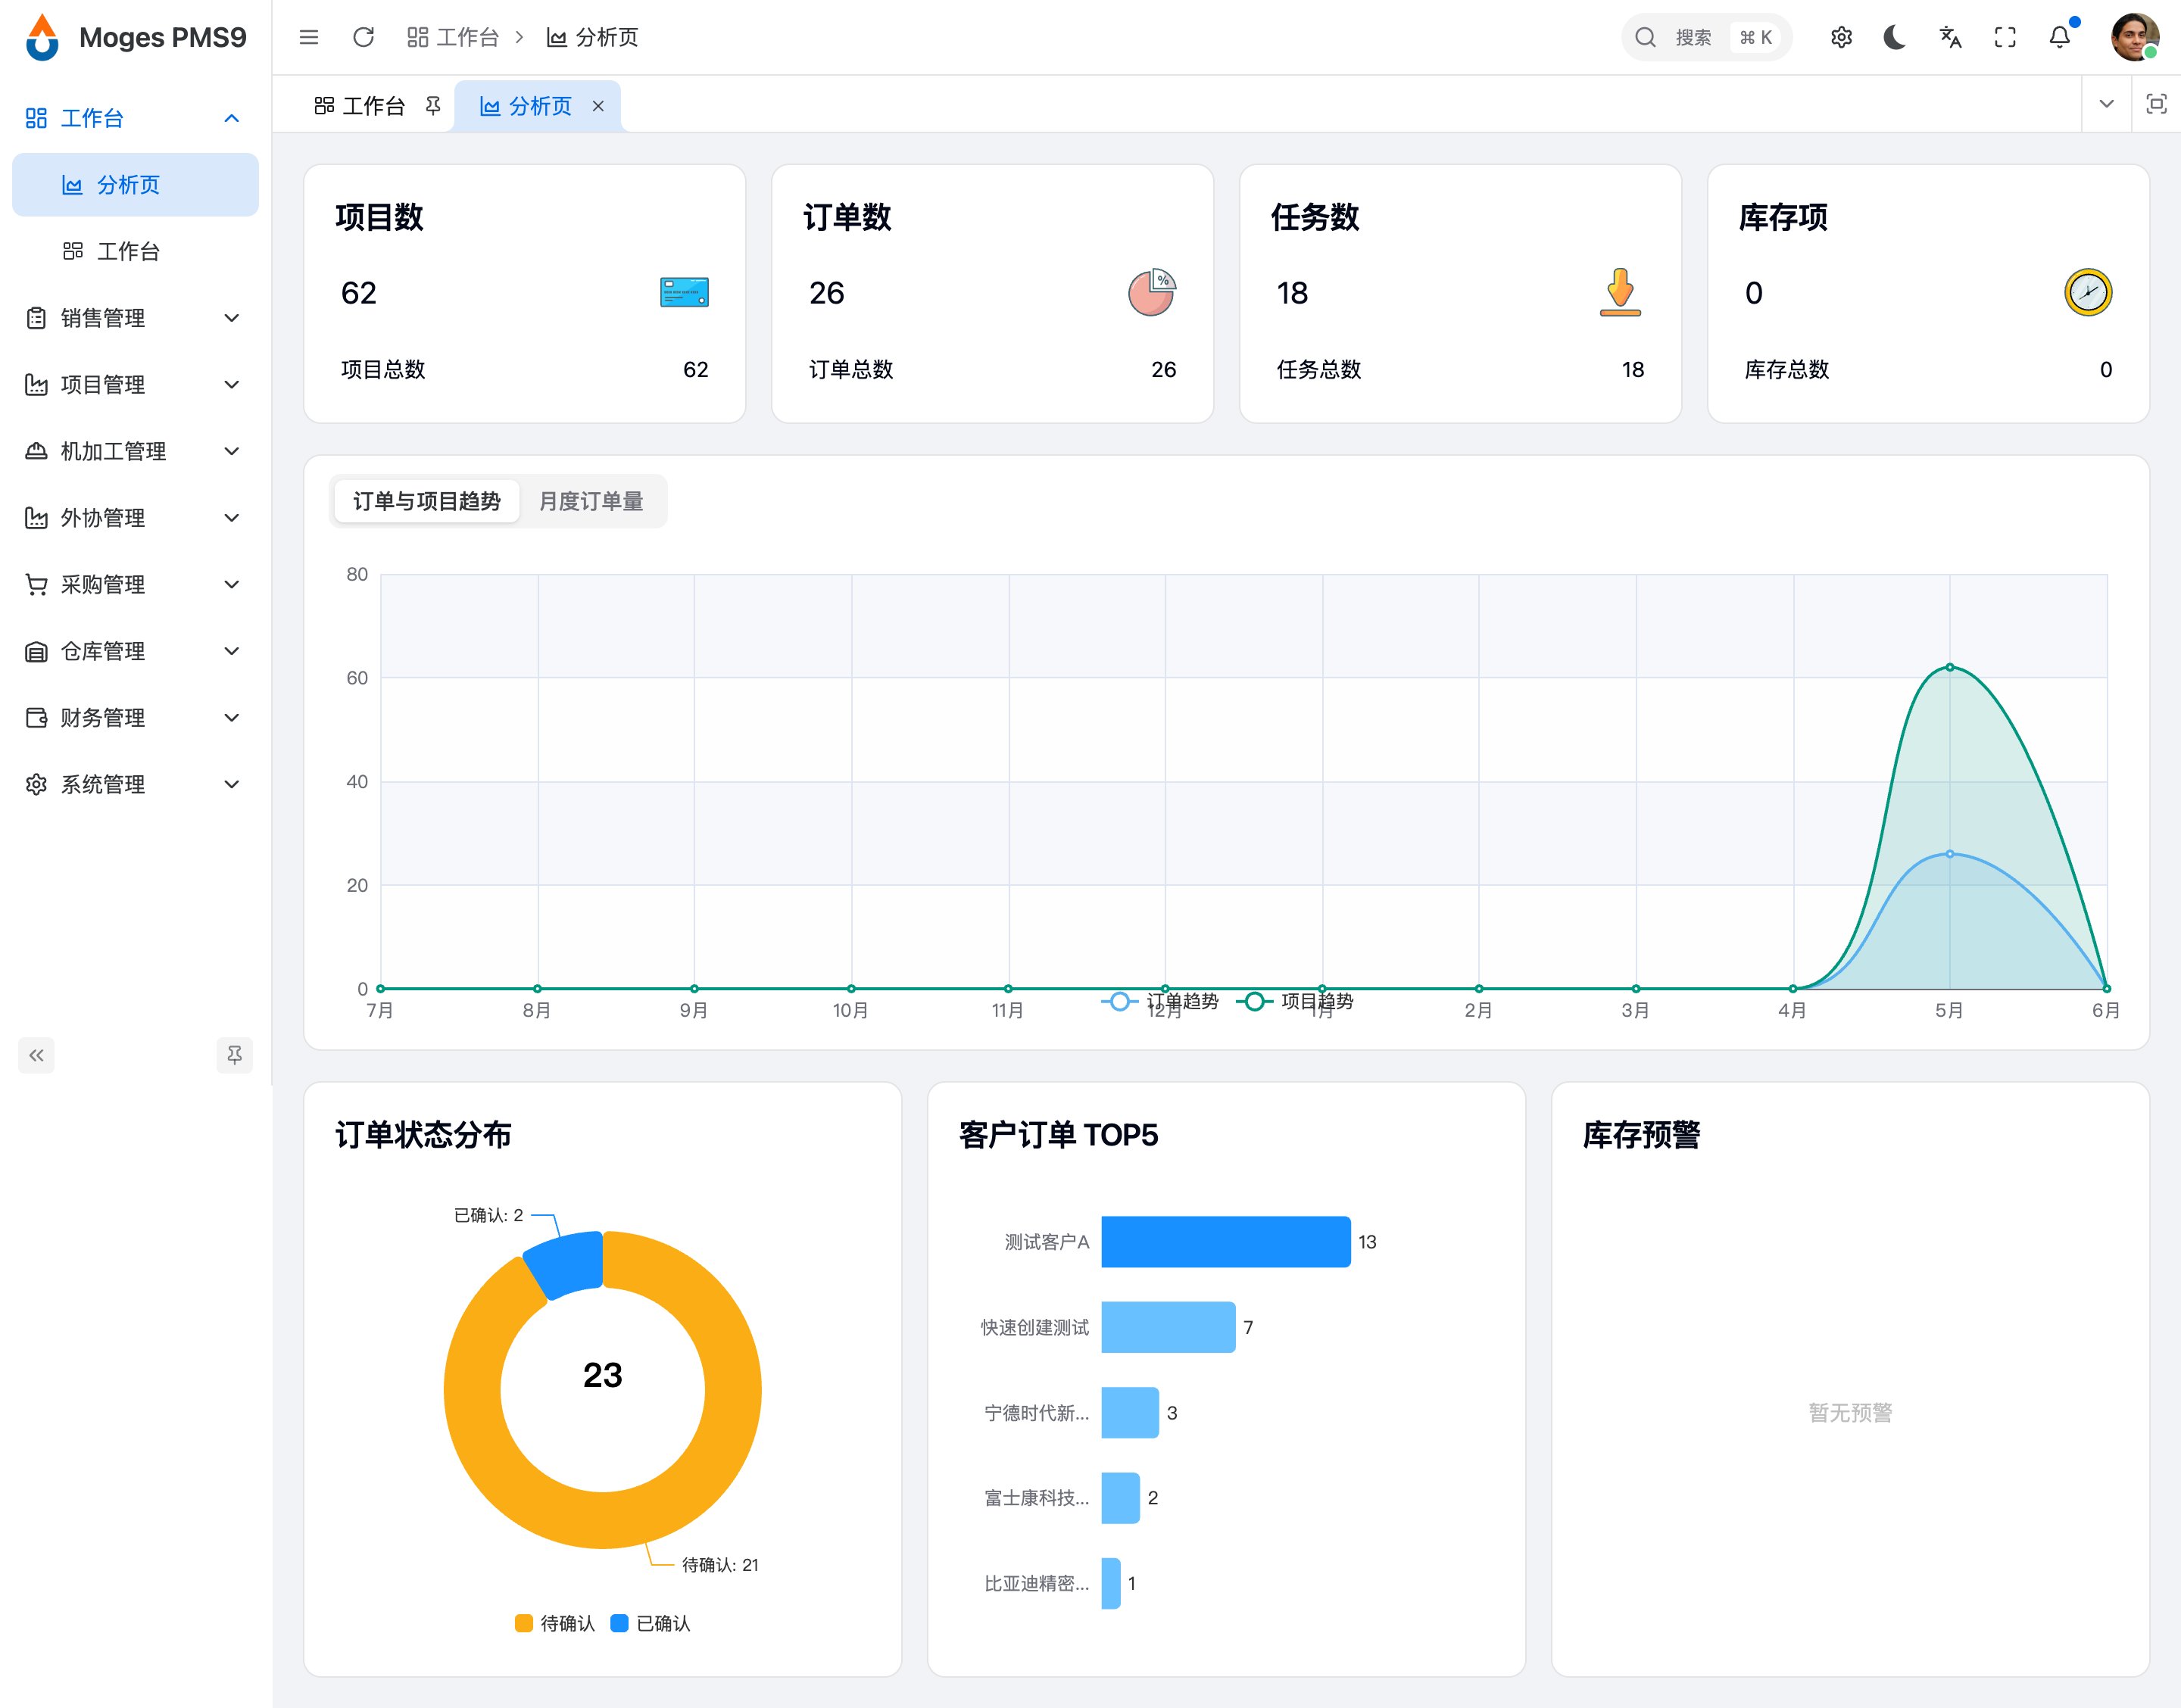Toggle 待确认 legend in donut chart
The width and height of the screenshot is (2181, 1708).
click(x=555, y=1623)
